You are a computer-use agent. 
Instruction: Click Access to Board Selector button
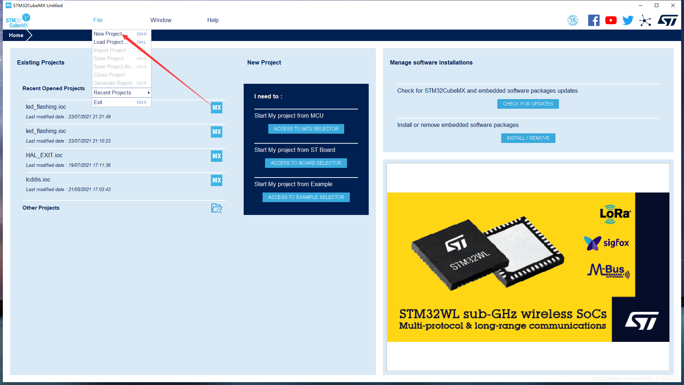point(306,163)
